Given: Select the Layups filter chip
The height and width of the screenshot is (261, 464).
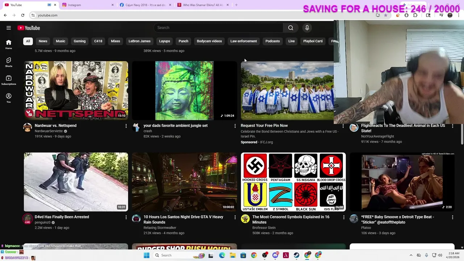Looking at the screenshot, I should 165,41.
